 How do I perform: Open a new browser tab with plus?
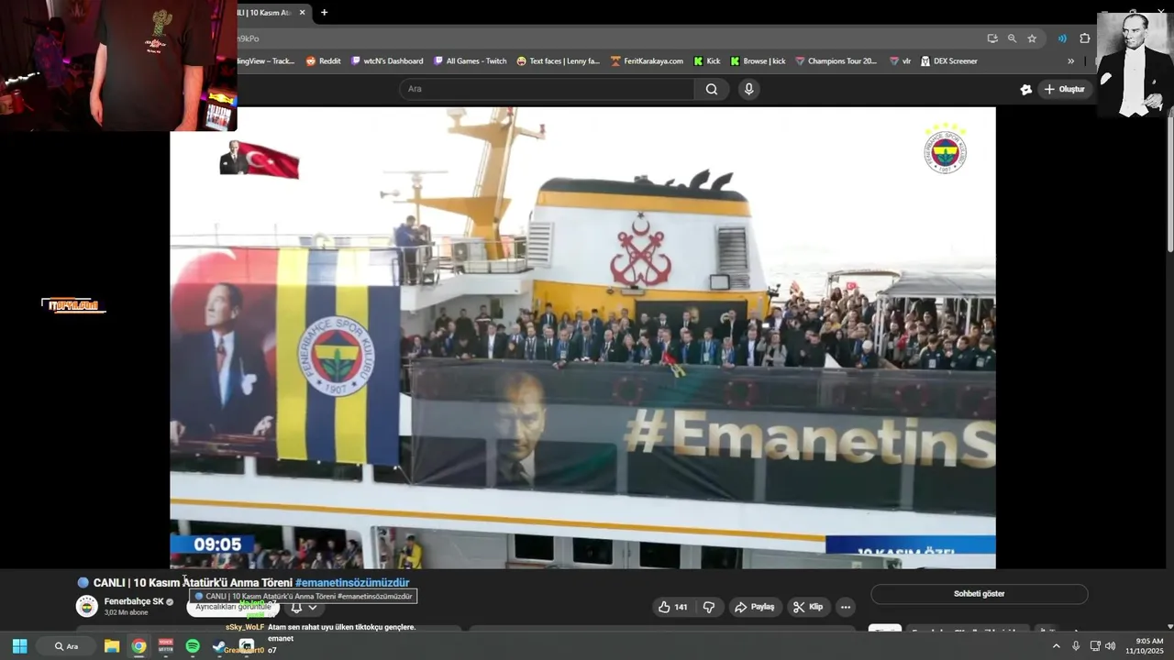tap(324, 13)
